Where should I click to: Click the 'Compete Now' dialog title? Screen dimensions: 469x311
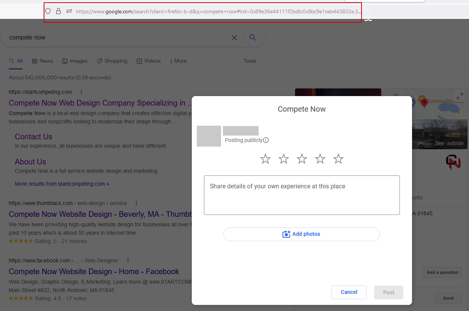point(302,109)
